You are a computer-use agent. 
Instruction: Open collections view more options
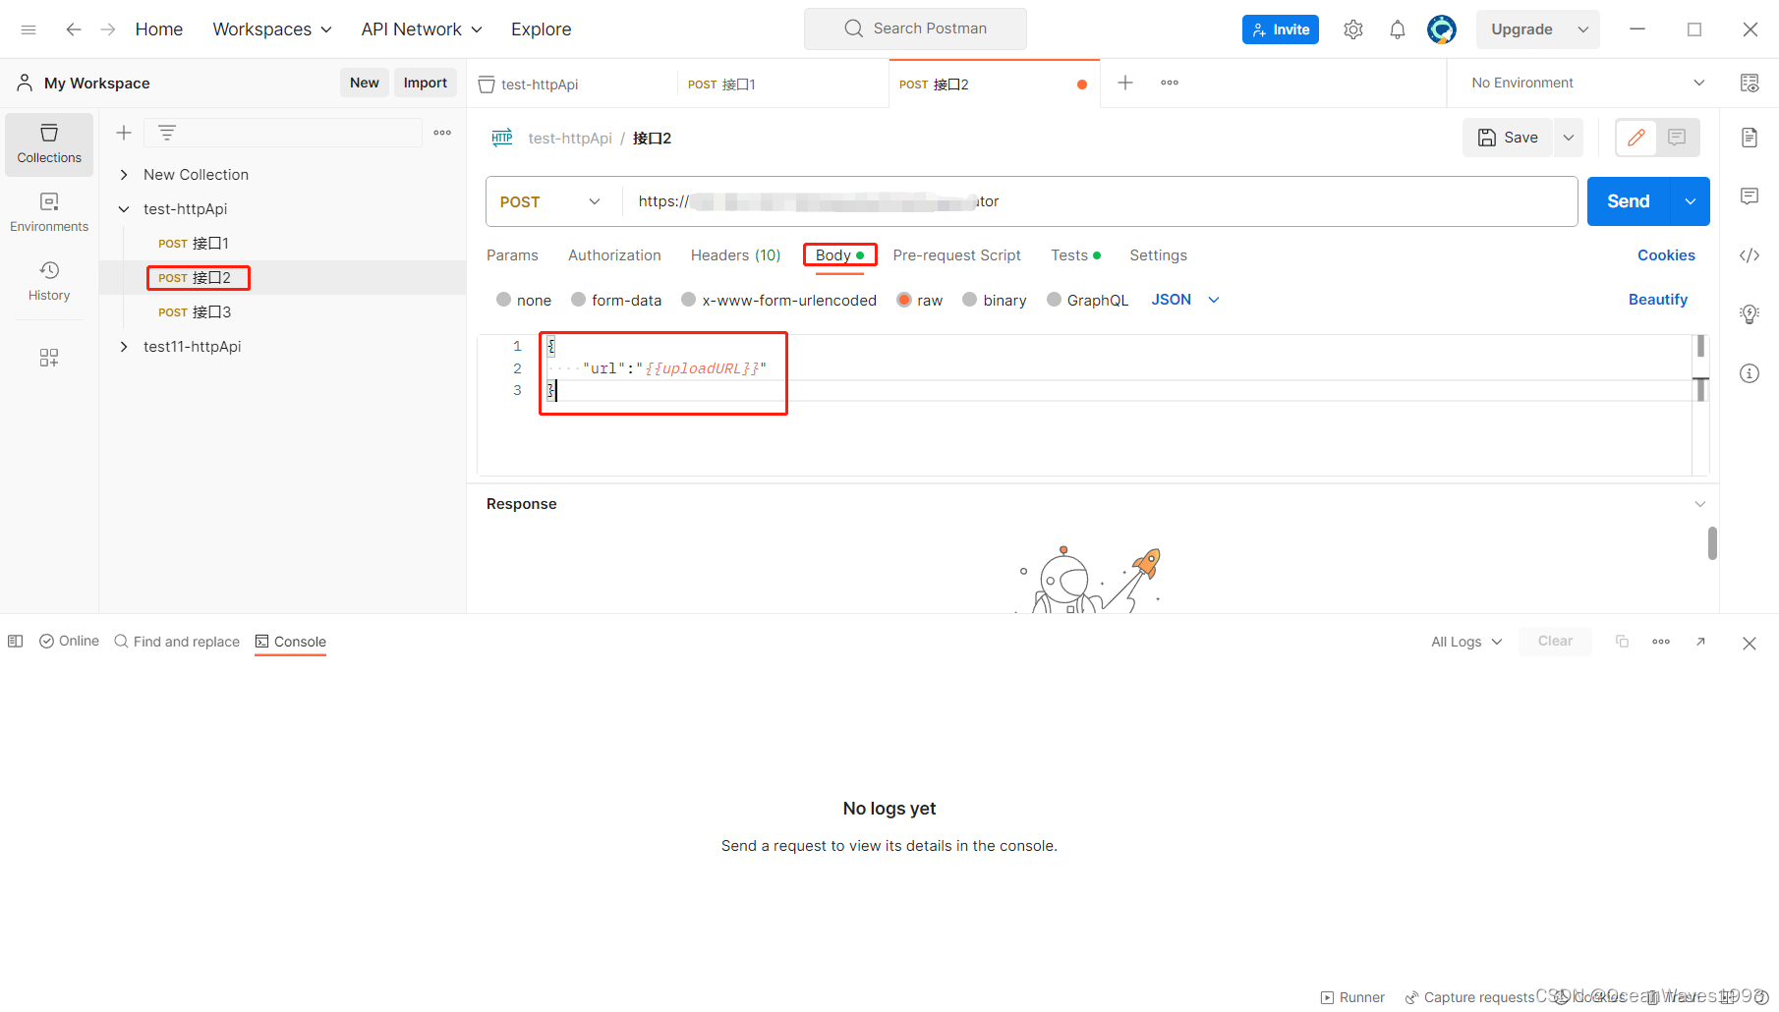pos(442,133)
